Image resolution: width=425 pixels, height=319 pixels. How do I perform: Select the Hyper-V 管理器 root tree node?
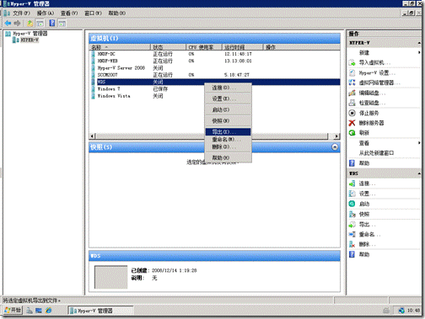pos(30,34)
